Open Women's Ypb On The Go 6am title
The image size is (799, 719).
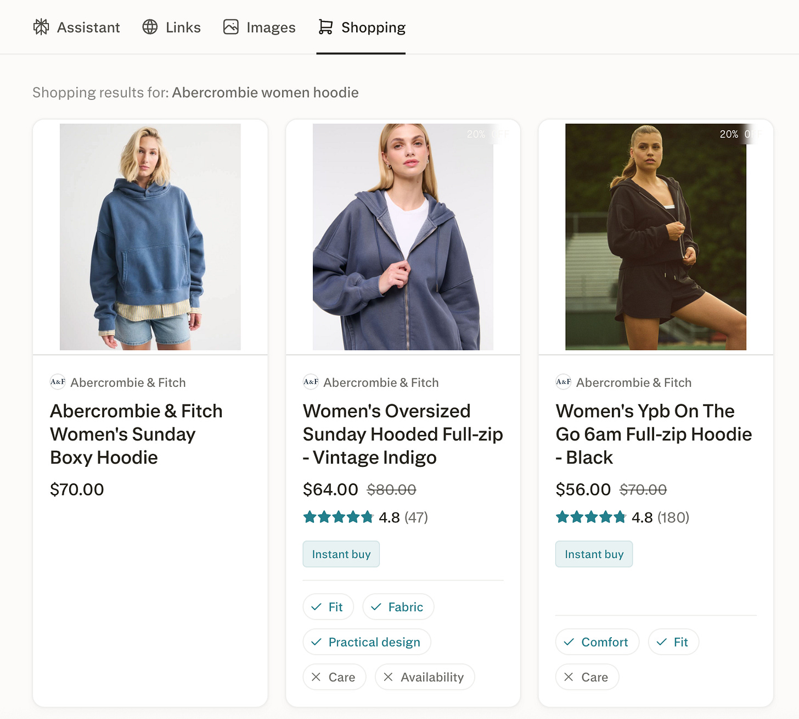pos(654,434)
